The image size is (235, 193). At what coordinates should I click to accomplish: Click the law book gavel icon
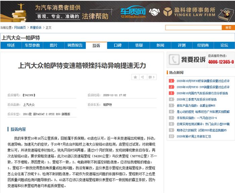226,14
